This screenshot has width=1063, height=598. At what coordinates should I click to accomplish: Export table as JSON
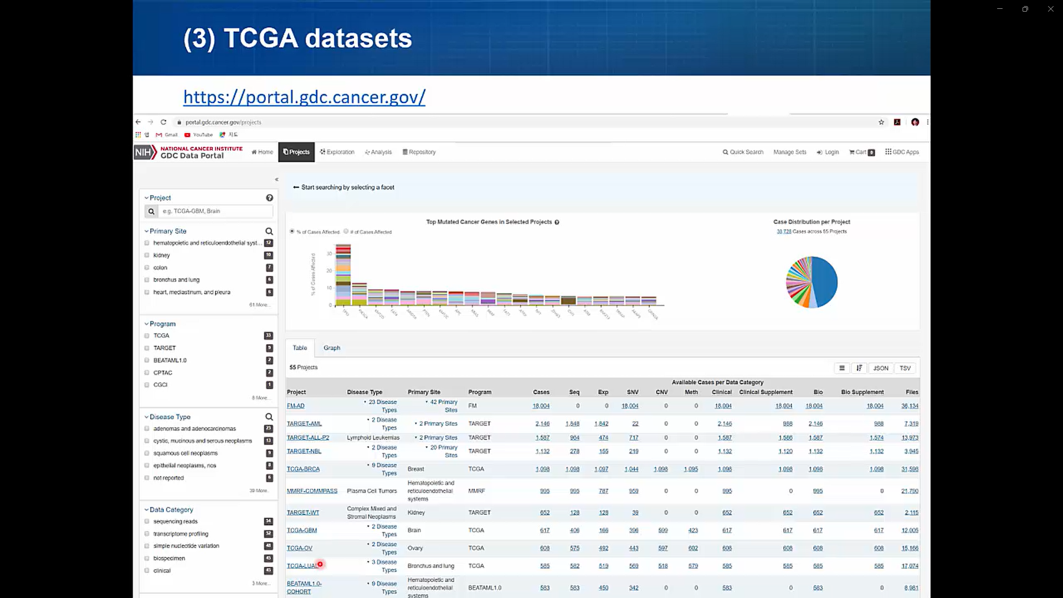(881, 368)
